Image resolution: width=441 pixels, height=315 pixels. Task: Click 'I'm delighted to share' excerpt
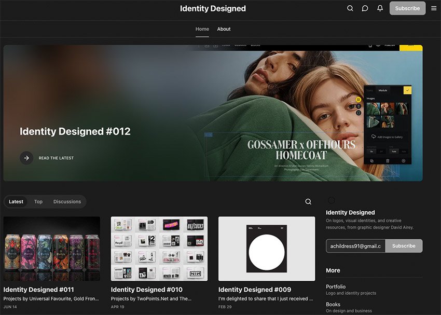coord(266,299)
